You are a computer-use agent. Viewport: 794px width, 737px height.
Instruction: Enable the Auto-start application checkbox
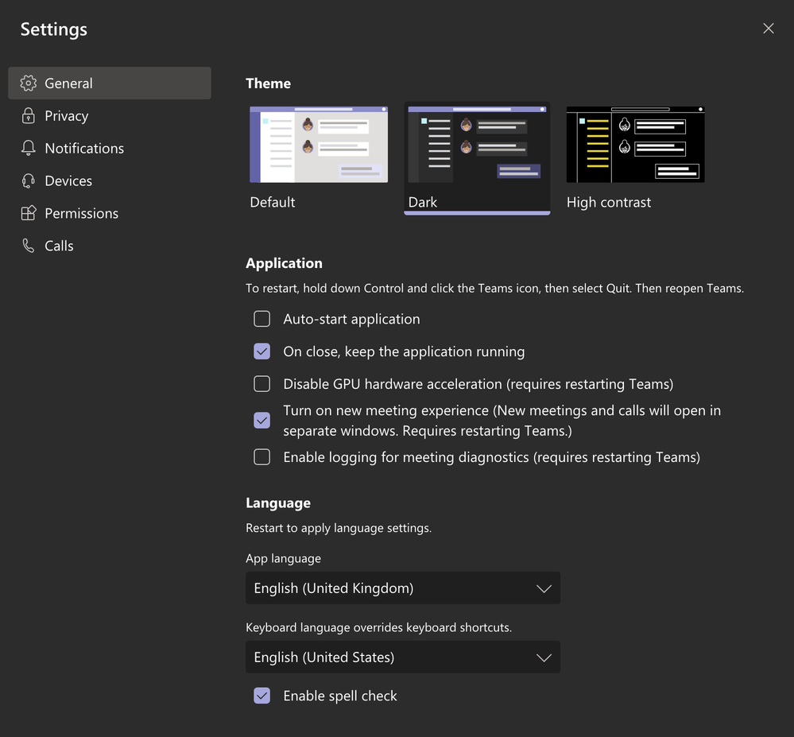(261, 320)
